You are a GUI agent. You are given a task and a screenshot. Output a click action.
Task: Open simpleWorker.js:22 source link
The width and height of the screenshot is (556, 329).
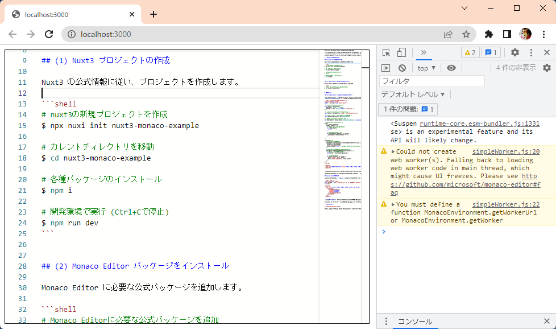pos(505,204)
